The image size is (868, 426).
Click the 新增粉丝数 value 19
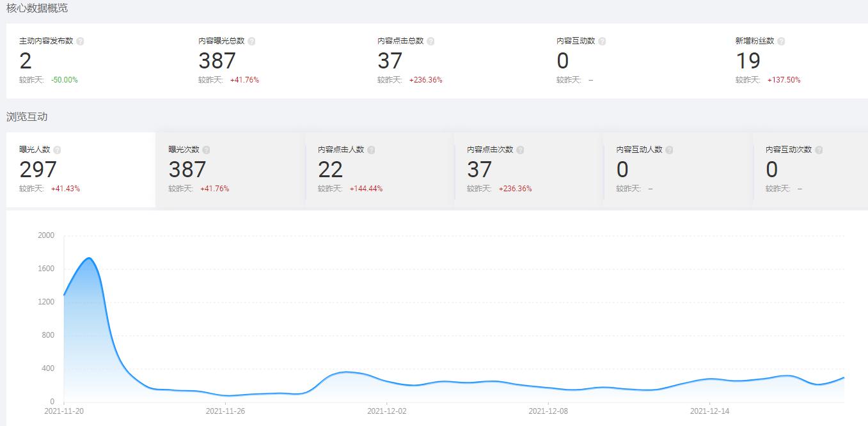(x=748, y=61)
